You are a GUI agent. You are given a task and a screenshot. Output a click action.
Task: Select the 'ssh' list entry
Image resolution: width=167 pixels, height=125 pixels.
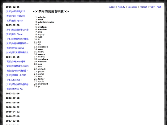pos(40,67)
